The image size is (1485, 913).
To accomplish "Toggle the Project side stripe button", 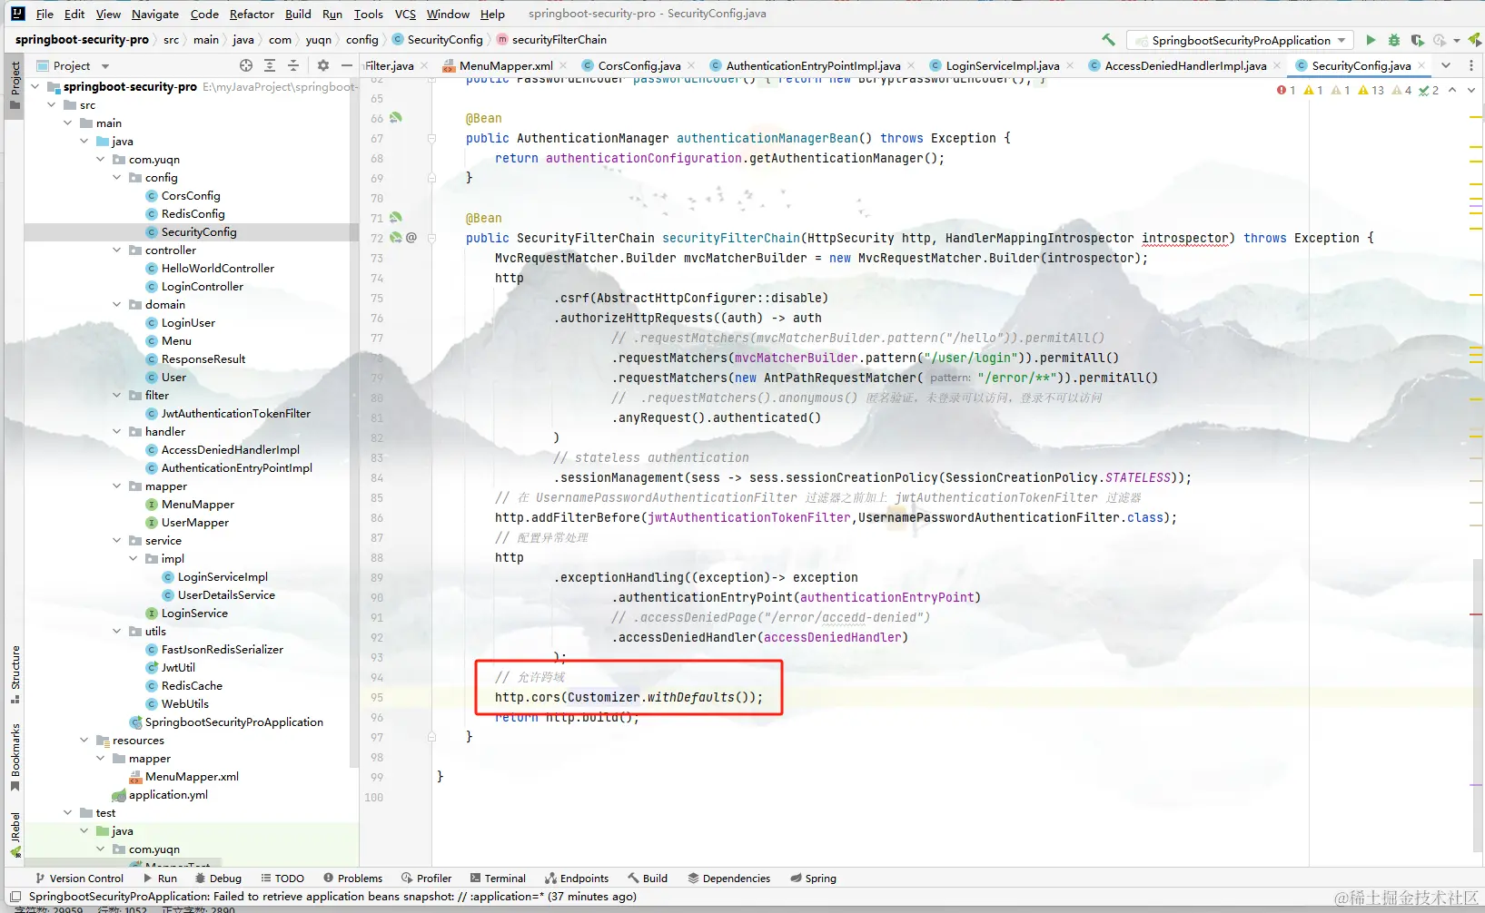I will (15, 85).
